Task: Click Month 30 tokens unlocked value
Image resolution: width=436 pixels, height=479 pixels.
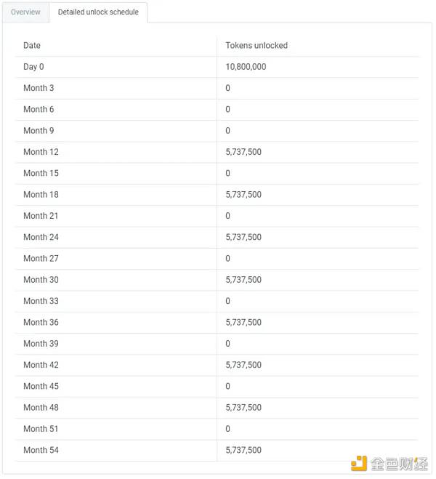Action: [243, 280]
